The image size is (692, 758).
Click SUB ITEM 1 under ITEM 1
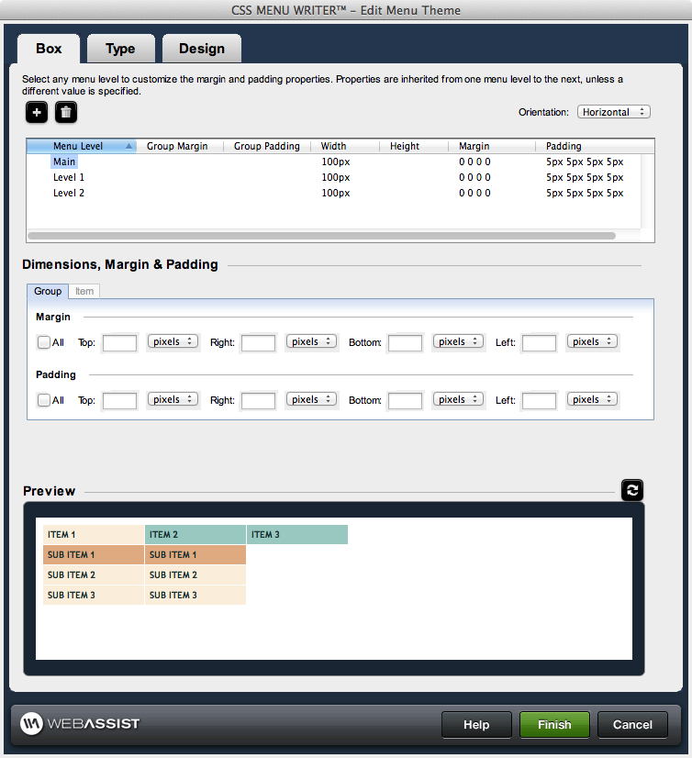(94, 555)
